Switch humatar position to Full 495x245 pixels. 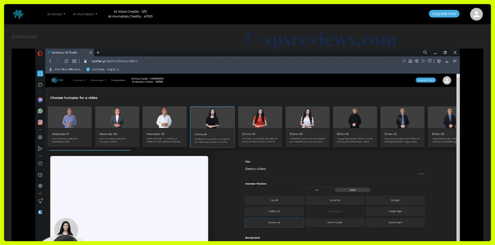317,190
